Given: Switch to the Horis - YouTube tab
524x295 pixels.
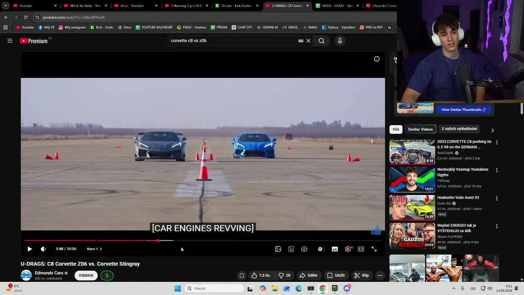Looking at the screenshot, I should [136, 6].
